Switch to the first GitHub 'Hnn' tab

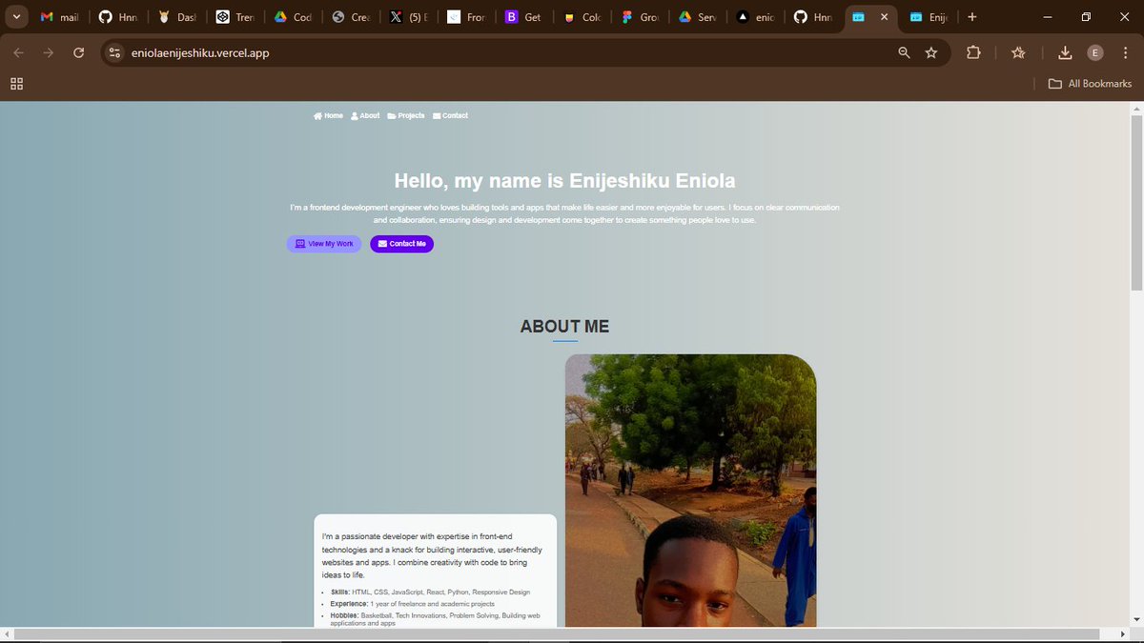point(118,17)
